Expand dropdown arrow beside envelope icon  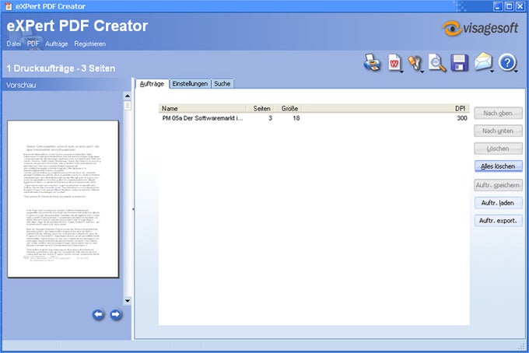pyautogui.click(x=492, y=71)
